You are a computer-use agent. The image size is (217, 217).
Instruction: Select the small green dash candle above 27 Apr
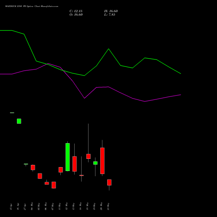[x=26, y=164]
